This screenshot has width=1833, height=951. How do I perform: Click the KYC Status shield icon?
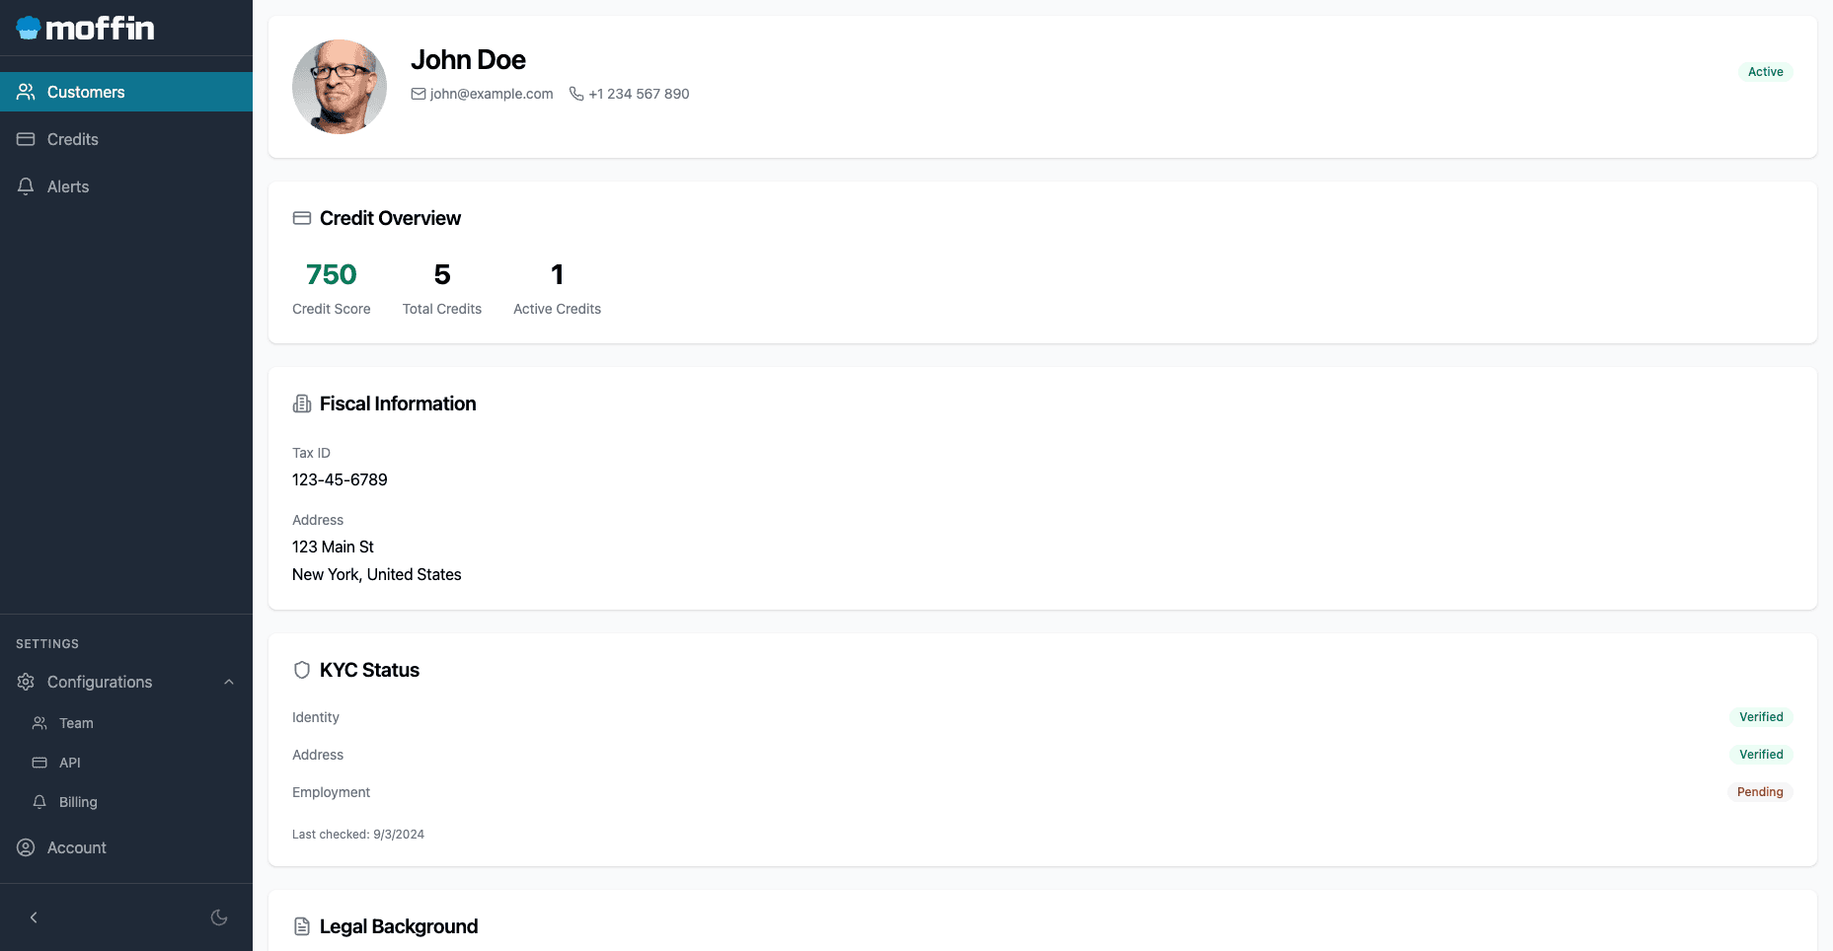(302, 670)
